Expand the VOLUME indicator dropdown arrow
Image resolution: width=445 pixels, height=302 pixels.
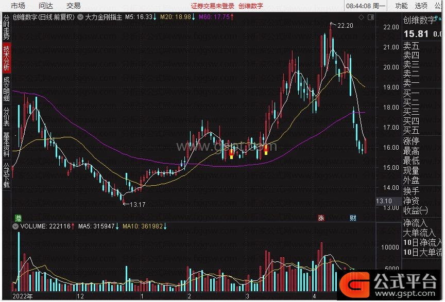click(15, 226)
